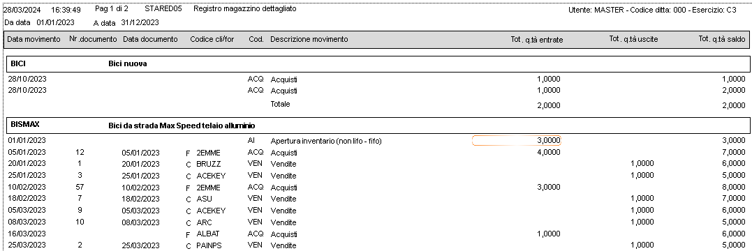This screenshot has width=752, height=251.
Task: Click the 1,0000 entrate value on 16/03/2023 row
Action: pyautogui.click(x=548, y=234)
